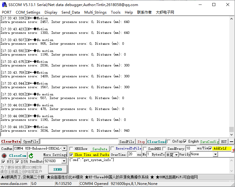Open the Verify None dropdown
The image size is (235, 187).
click(215, 154)
